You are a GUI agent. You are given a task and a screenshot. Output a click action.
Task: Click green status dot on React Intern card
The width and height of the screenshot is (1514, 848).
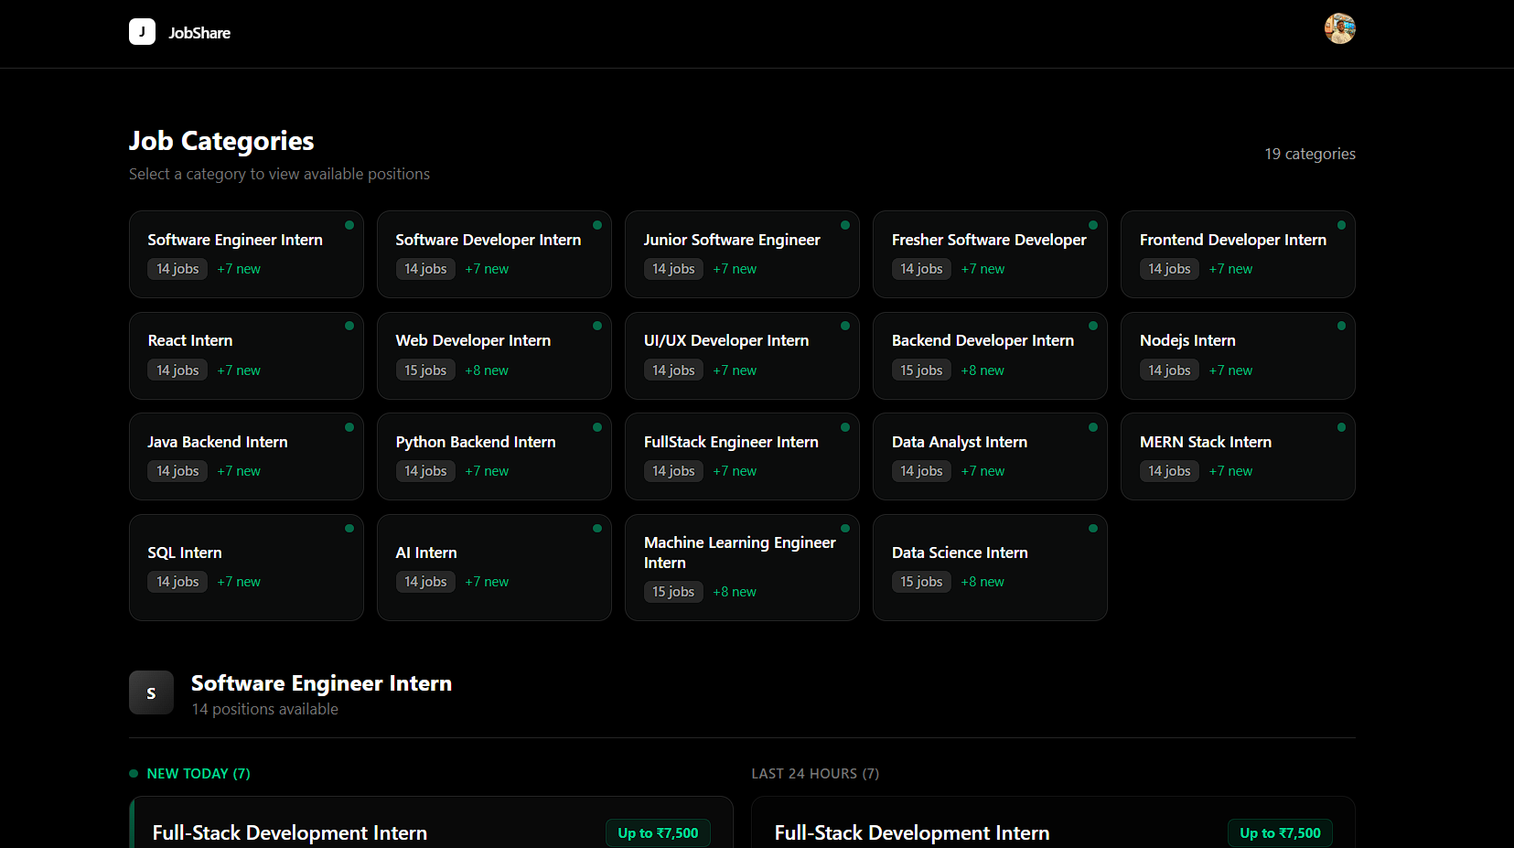click(x=349, y=326)
